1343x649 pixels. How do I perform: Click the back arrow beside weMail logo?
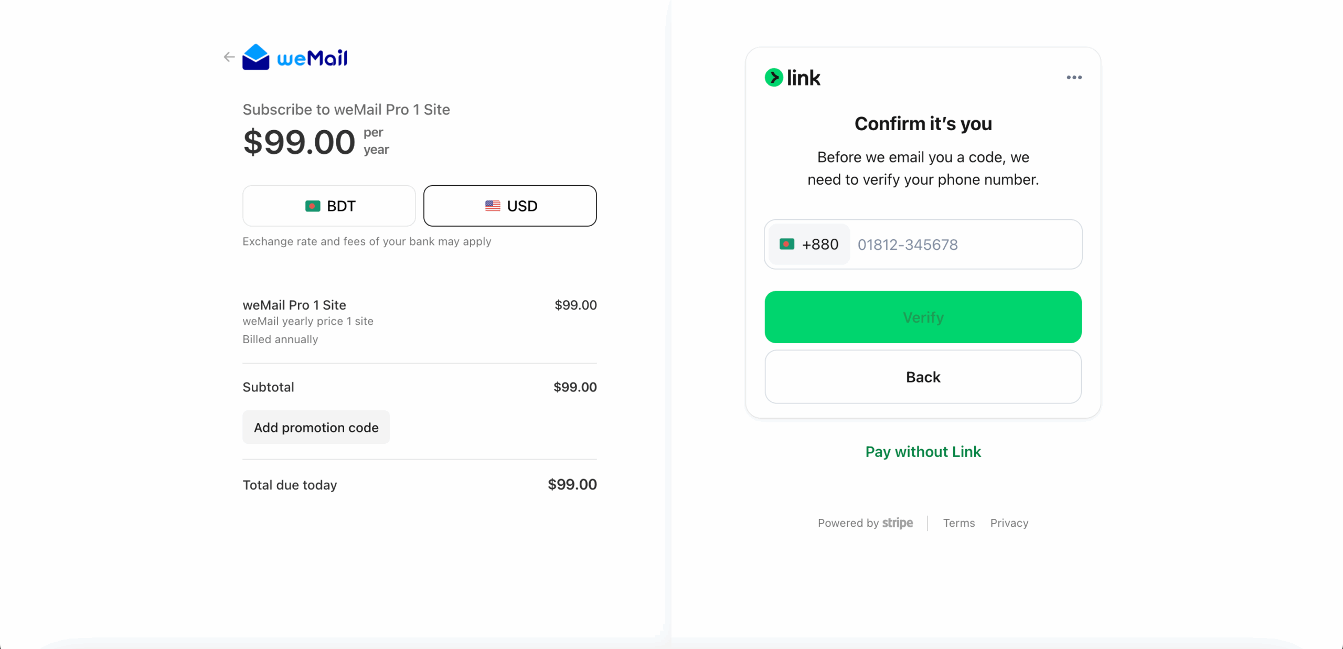[229, 57]
